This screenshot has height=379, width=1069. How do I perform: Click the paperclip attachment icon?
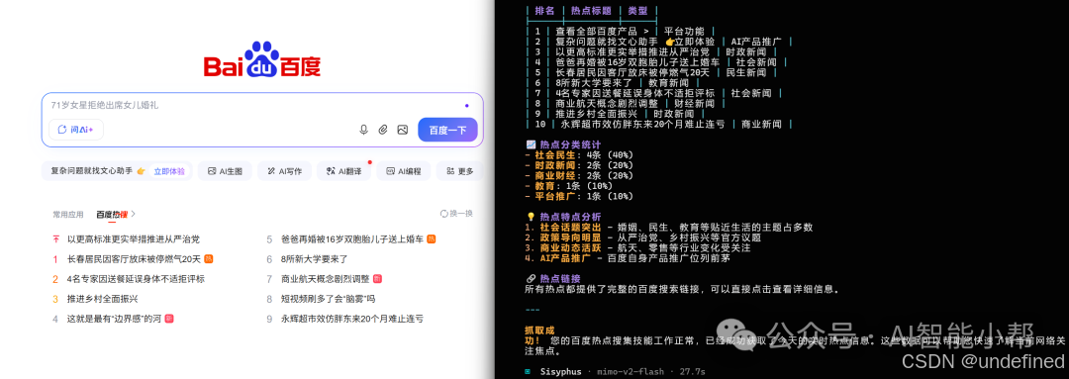click(383, 130)
